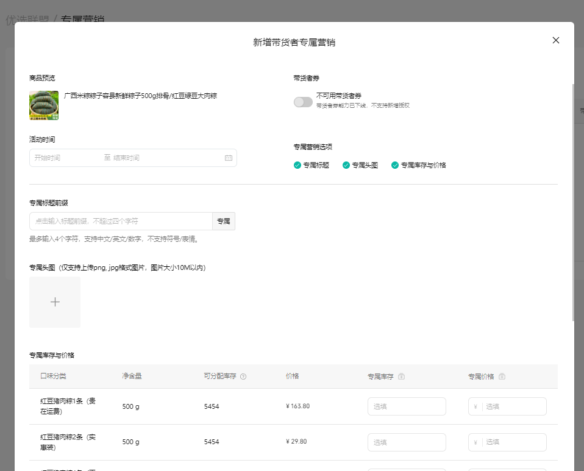584x471 pixels.
Task: Toggle the 不可用带货者券 switch
Action: pyautogui.click(x=303, y=102)
